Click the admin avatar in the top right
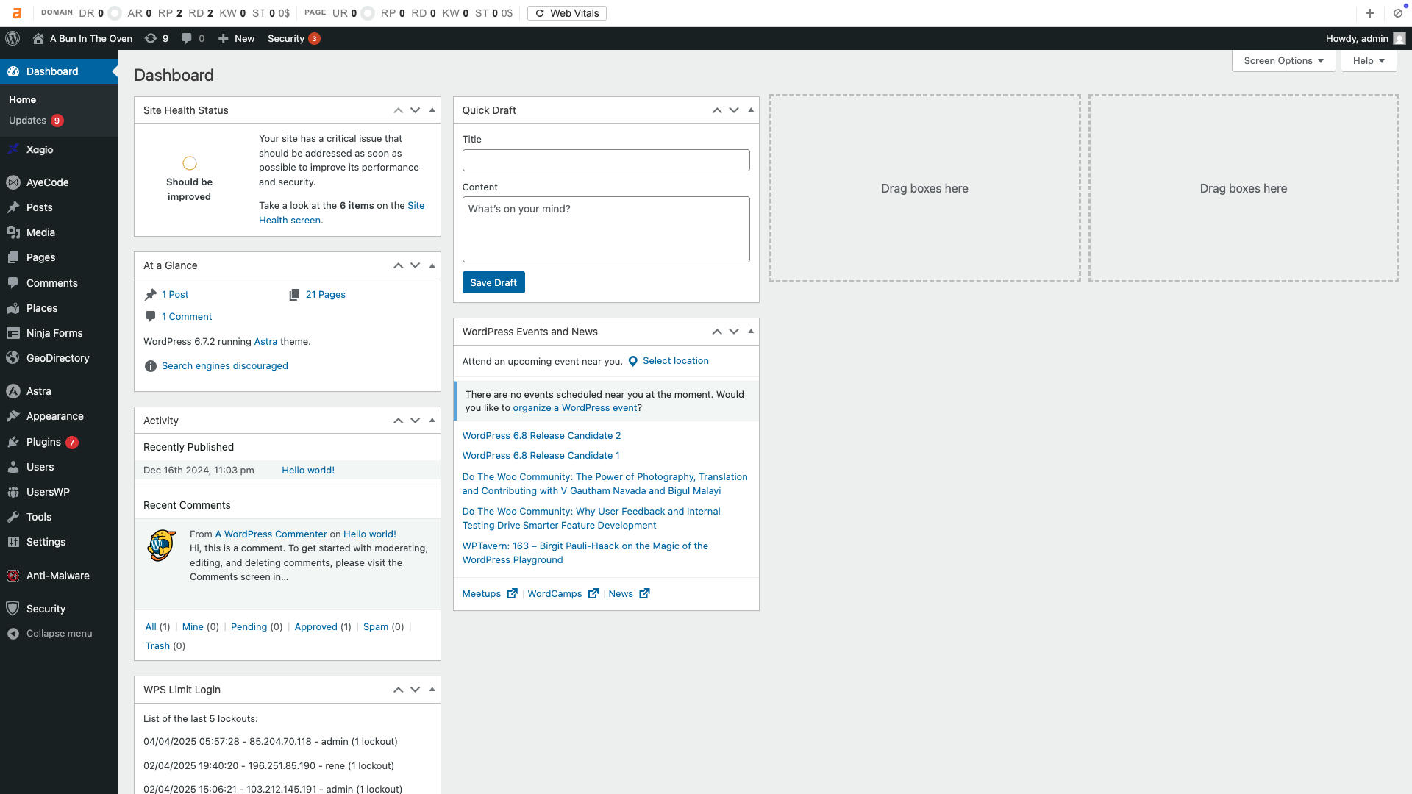Screen dimensions: 1412x794 1399,38
